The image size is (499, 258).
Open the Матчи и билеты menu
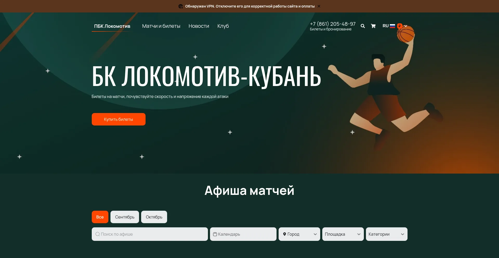tap(161, 26)
